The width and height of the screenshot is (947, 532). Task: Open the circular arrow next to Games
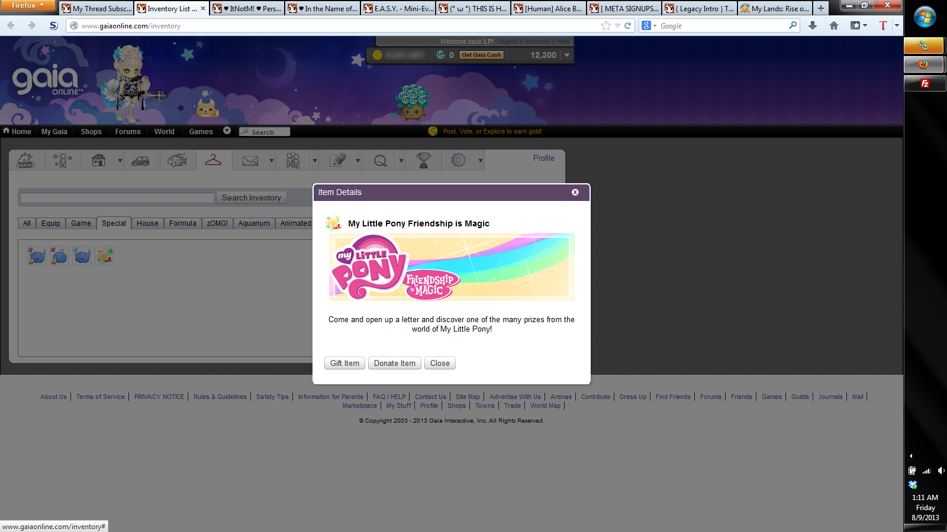point(227,131)
